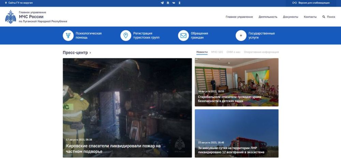Open headline about Кировские спасатели fire
341x159 pixels.
pos(113,149)
